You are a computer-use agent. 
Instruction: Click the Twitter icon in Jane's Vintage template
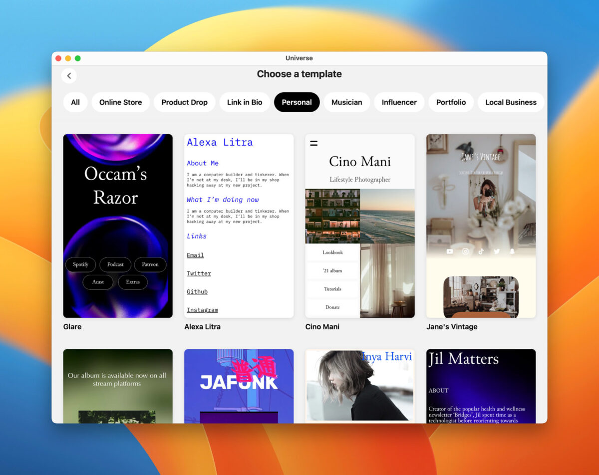click(x=497, y=251)
